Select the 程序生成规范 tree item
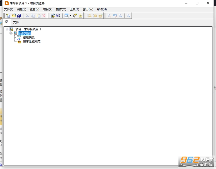The width and height of the screenshot is (216, 169). 32,42
